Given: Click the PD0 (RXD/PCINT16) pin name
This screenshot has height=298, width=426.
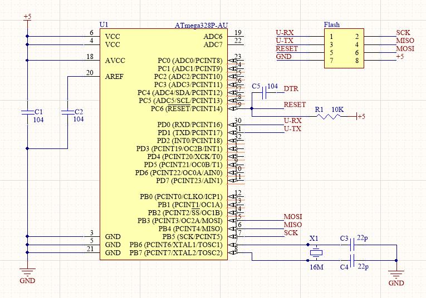Looking at the screenshot, I should pos(190,125).
